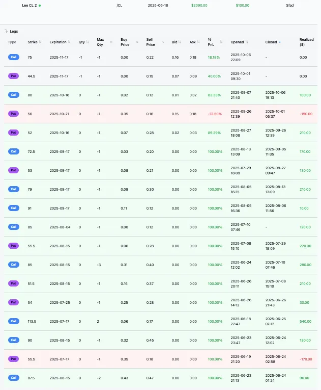
Task: Click the Realized ($) column header
Action: click(306, 42)
